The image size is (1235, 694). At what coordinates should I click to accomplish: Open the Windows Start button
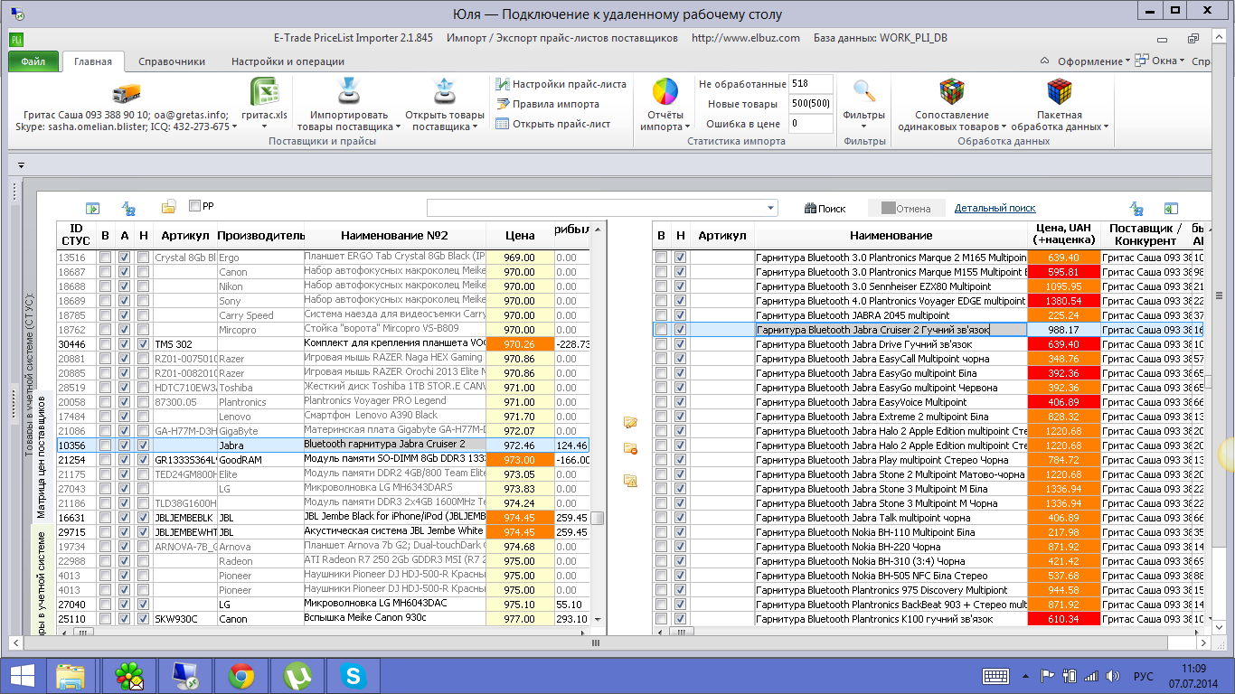tap(21, 676)
